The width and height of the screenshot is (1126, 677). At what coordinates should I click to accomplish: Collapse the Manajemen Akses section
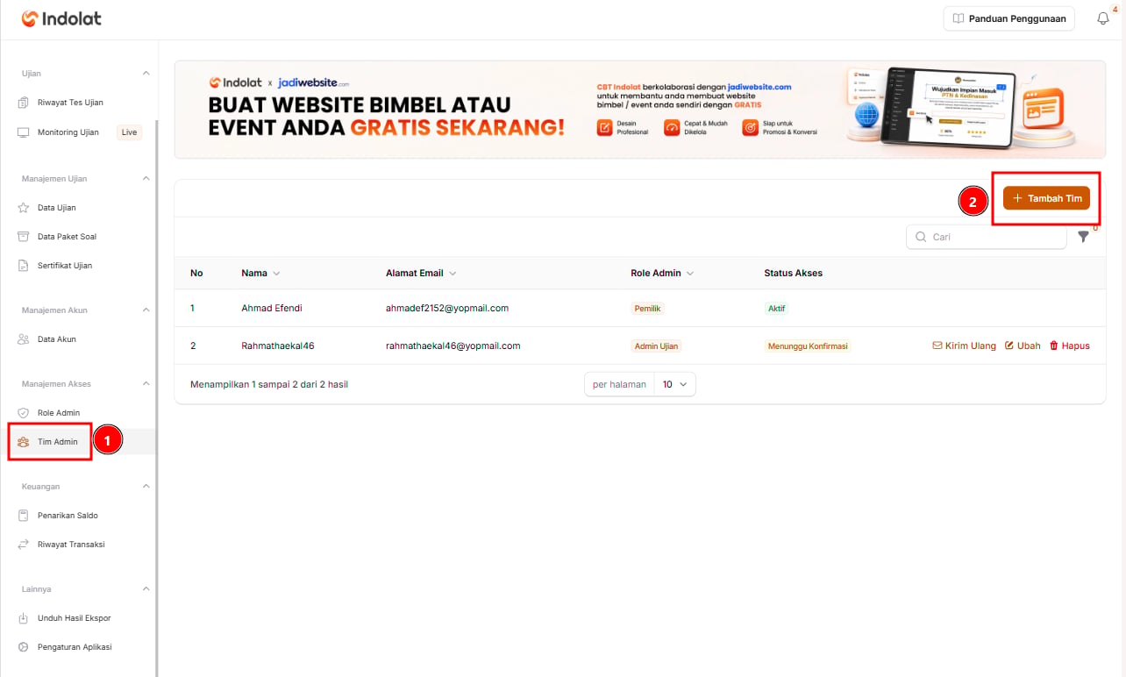click(146, 384)
